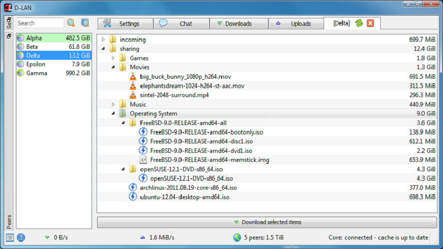443x249 pixels.
Task: Click Download selected items button
Action: (267, 222)
